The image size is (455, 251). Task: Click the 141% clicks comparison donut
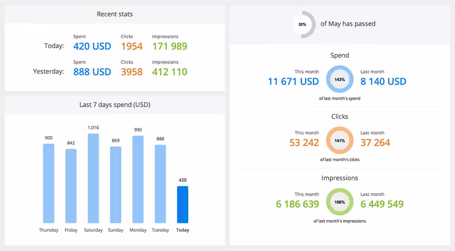pos(340,141)
